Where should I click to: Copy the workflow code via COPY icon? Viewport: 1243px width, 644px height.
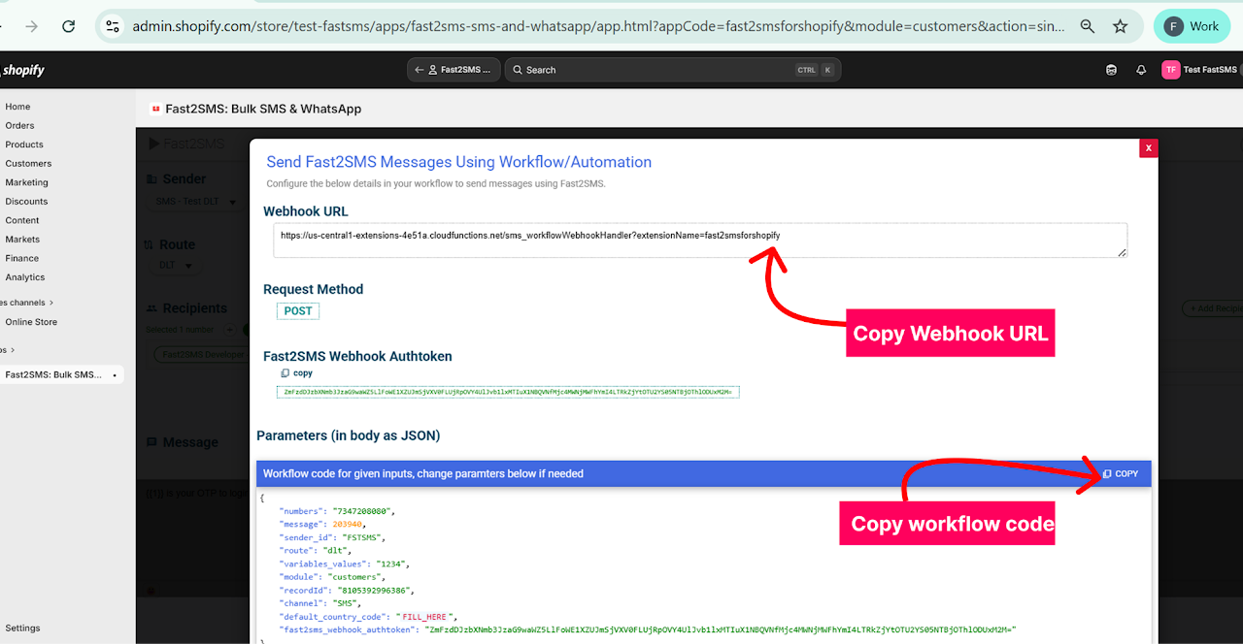coord(1121,473)
